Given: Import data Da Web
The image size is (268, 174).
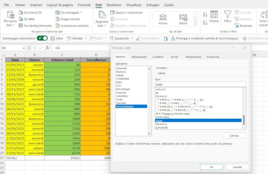Looking at the screenshot, I should pyautogui.click(x=27, y=19).
